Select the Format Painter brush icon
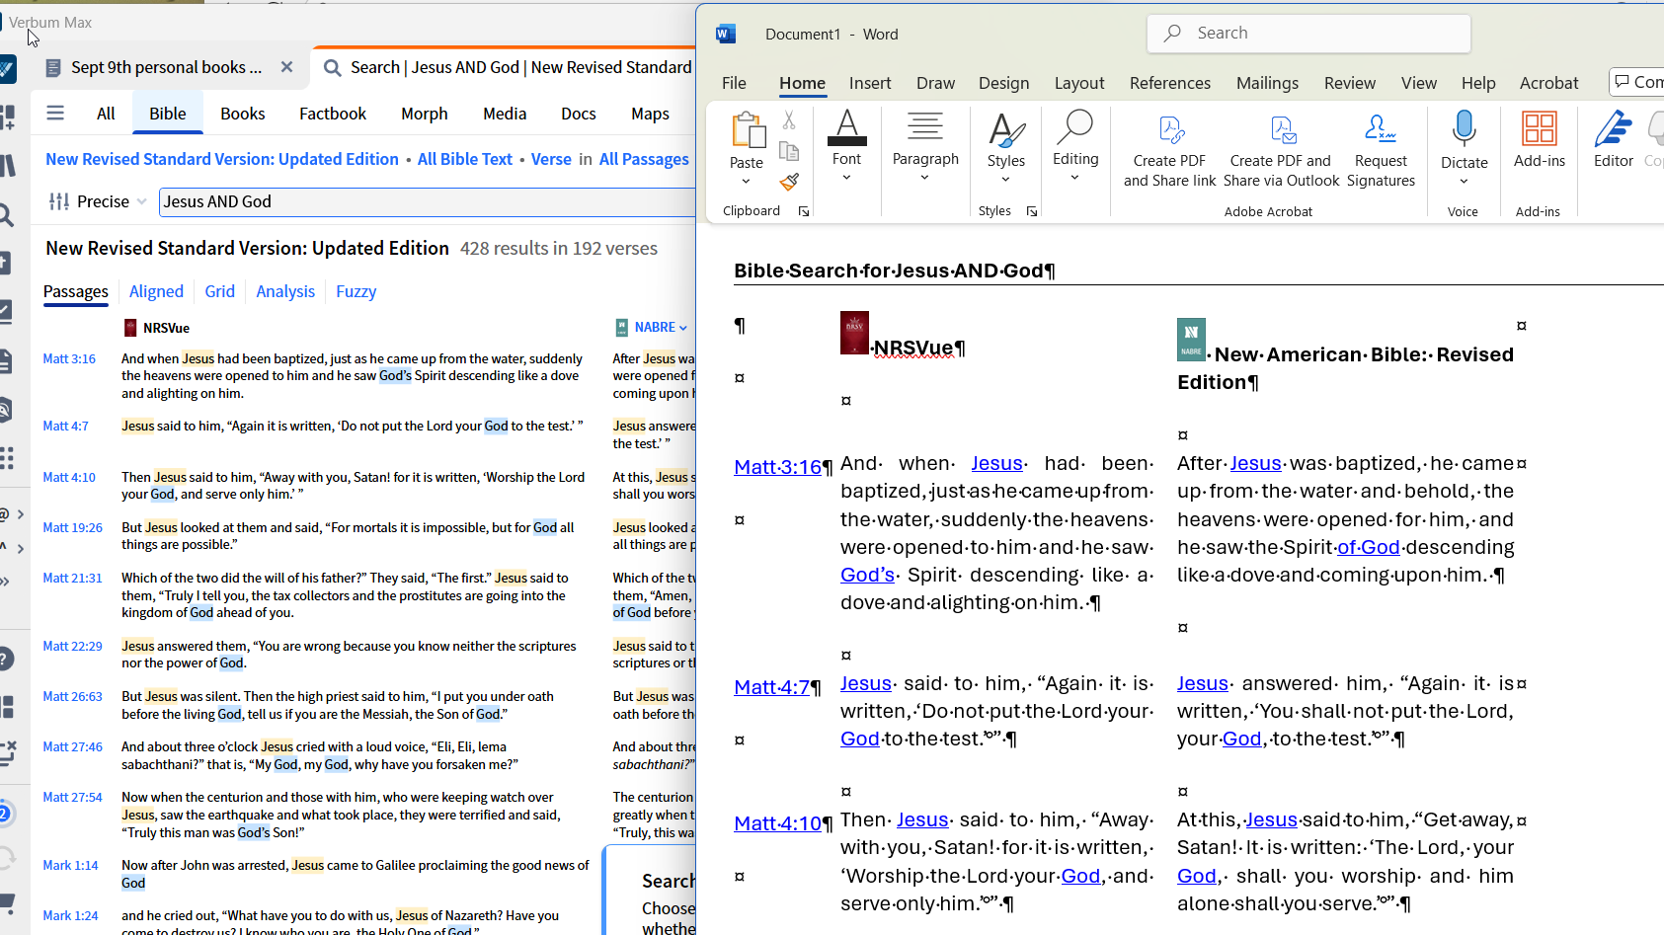1664x935 pixels. 789,182
